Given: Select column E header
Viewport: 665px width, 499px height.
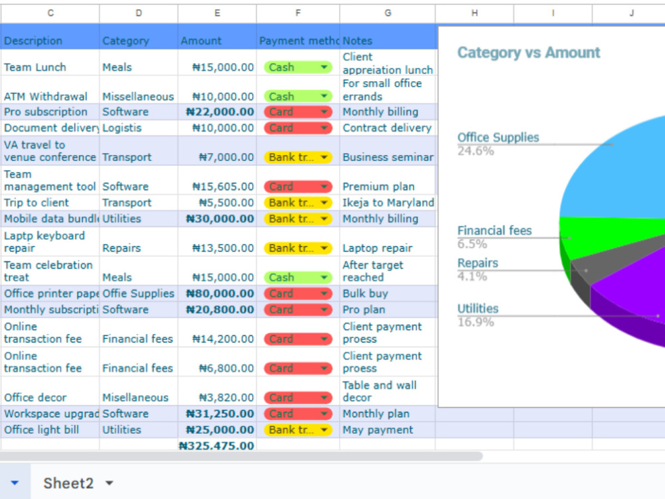Looking at the screenshot, I should pyautogui.click(x=217, y=13).
